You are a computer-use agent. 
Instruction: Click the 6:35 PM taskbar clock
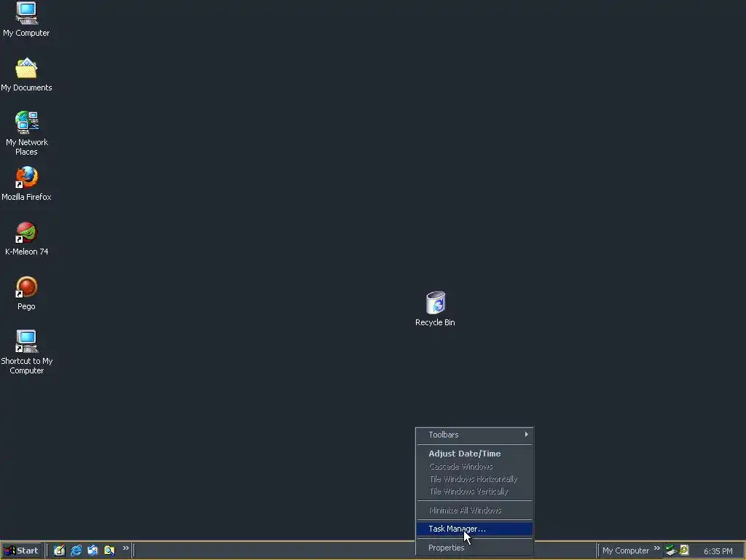tap(718, 551)
